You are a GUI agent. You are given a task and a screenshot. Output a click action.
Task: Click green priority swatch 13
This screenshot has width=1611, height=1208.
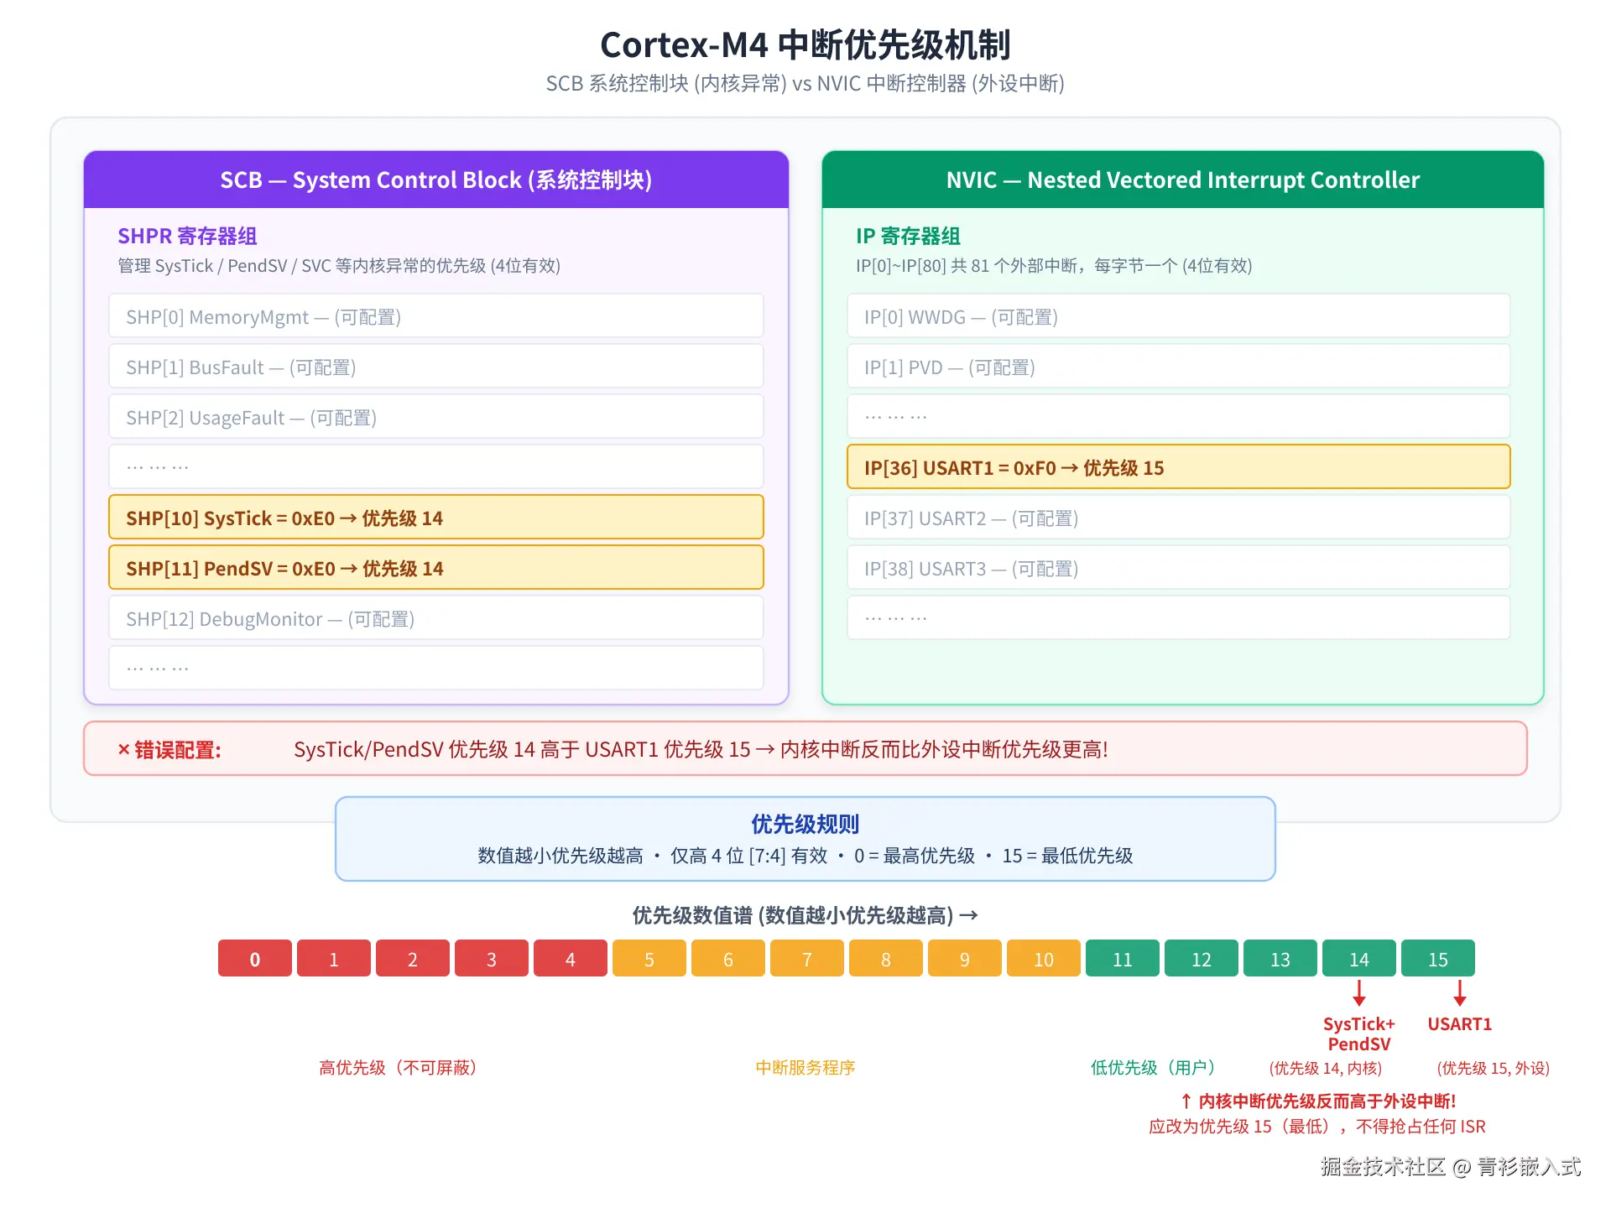1280,958
